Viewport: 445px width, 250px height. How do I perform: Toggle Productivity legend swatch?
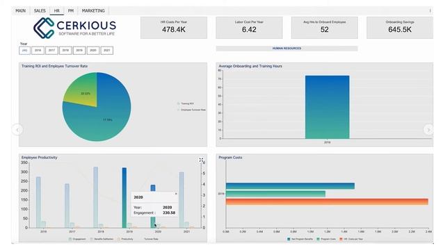pyautogui.click(x=119, y=239)
